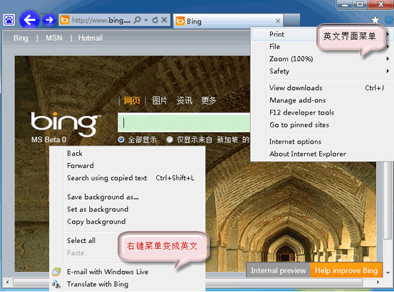This screenshot has width=394, height=292.
Task: Click the browser Back arrow button
Action: pos(30,20)
